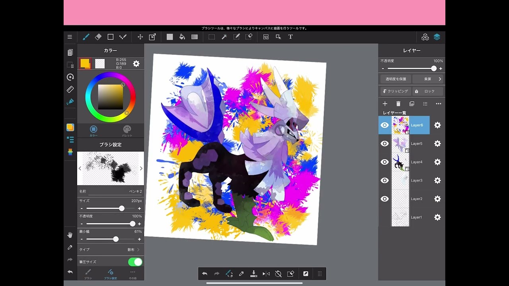The height and width of the screenshot is (286, 509).
Task: Select the Layer5 thumbnail
Action: (x=400, y=143)
